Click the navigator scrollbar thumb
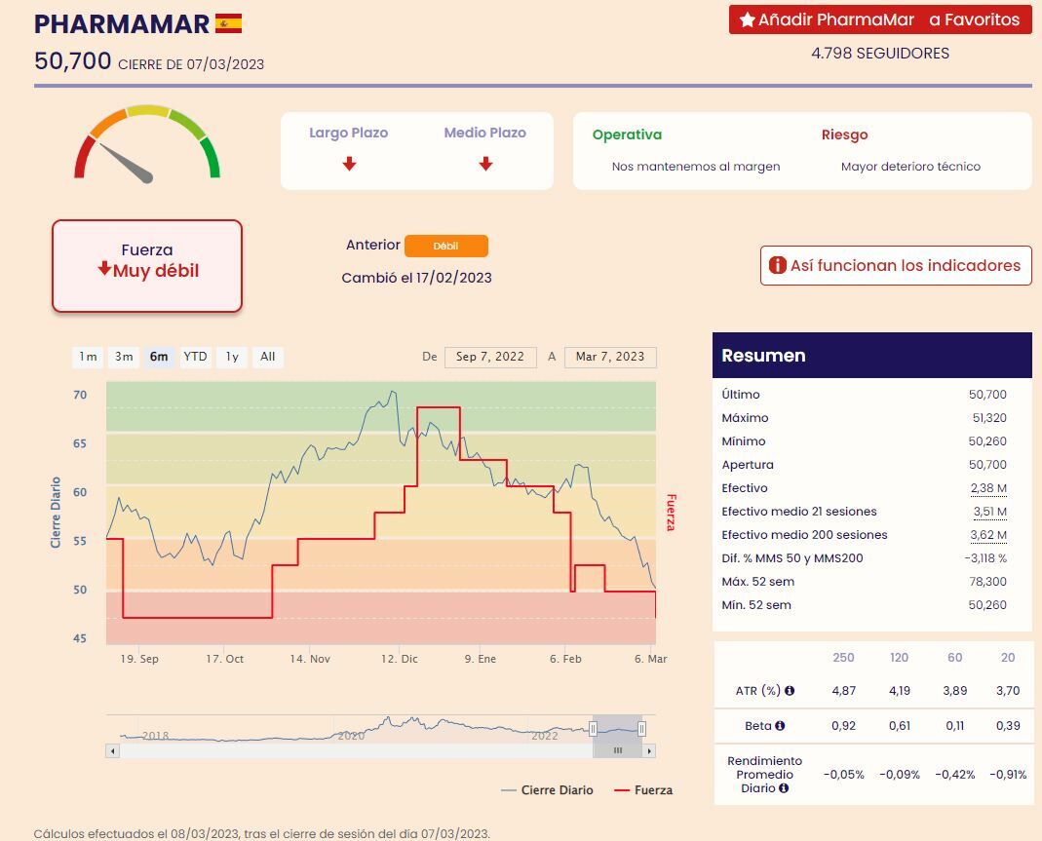Viewport: 1042px width, 841px height. point(617,751)
